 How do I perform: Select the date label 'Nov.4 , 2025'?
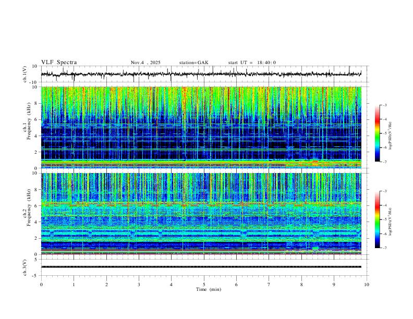tap(145, 63)
